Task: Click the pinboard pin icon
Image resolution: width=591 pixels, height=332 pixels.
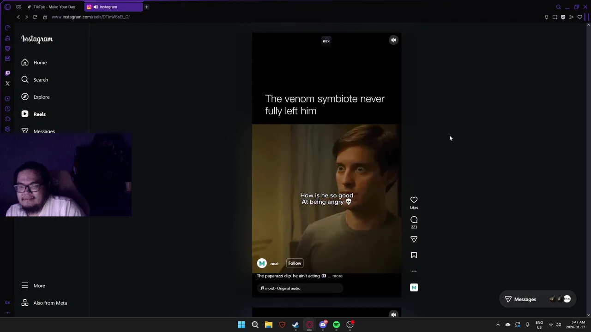Action: [547, 17]
